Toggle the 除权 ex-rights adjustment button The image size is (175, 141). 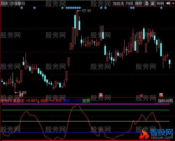pyautogui.click(x=139, y=4)
